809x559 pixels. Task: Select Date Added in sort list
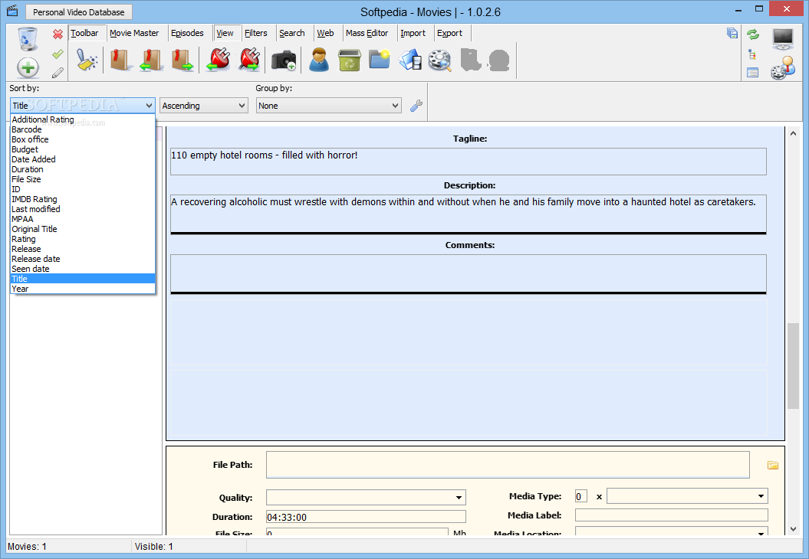(83, 160)
